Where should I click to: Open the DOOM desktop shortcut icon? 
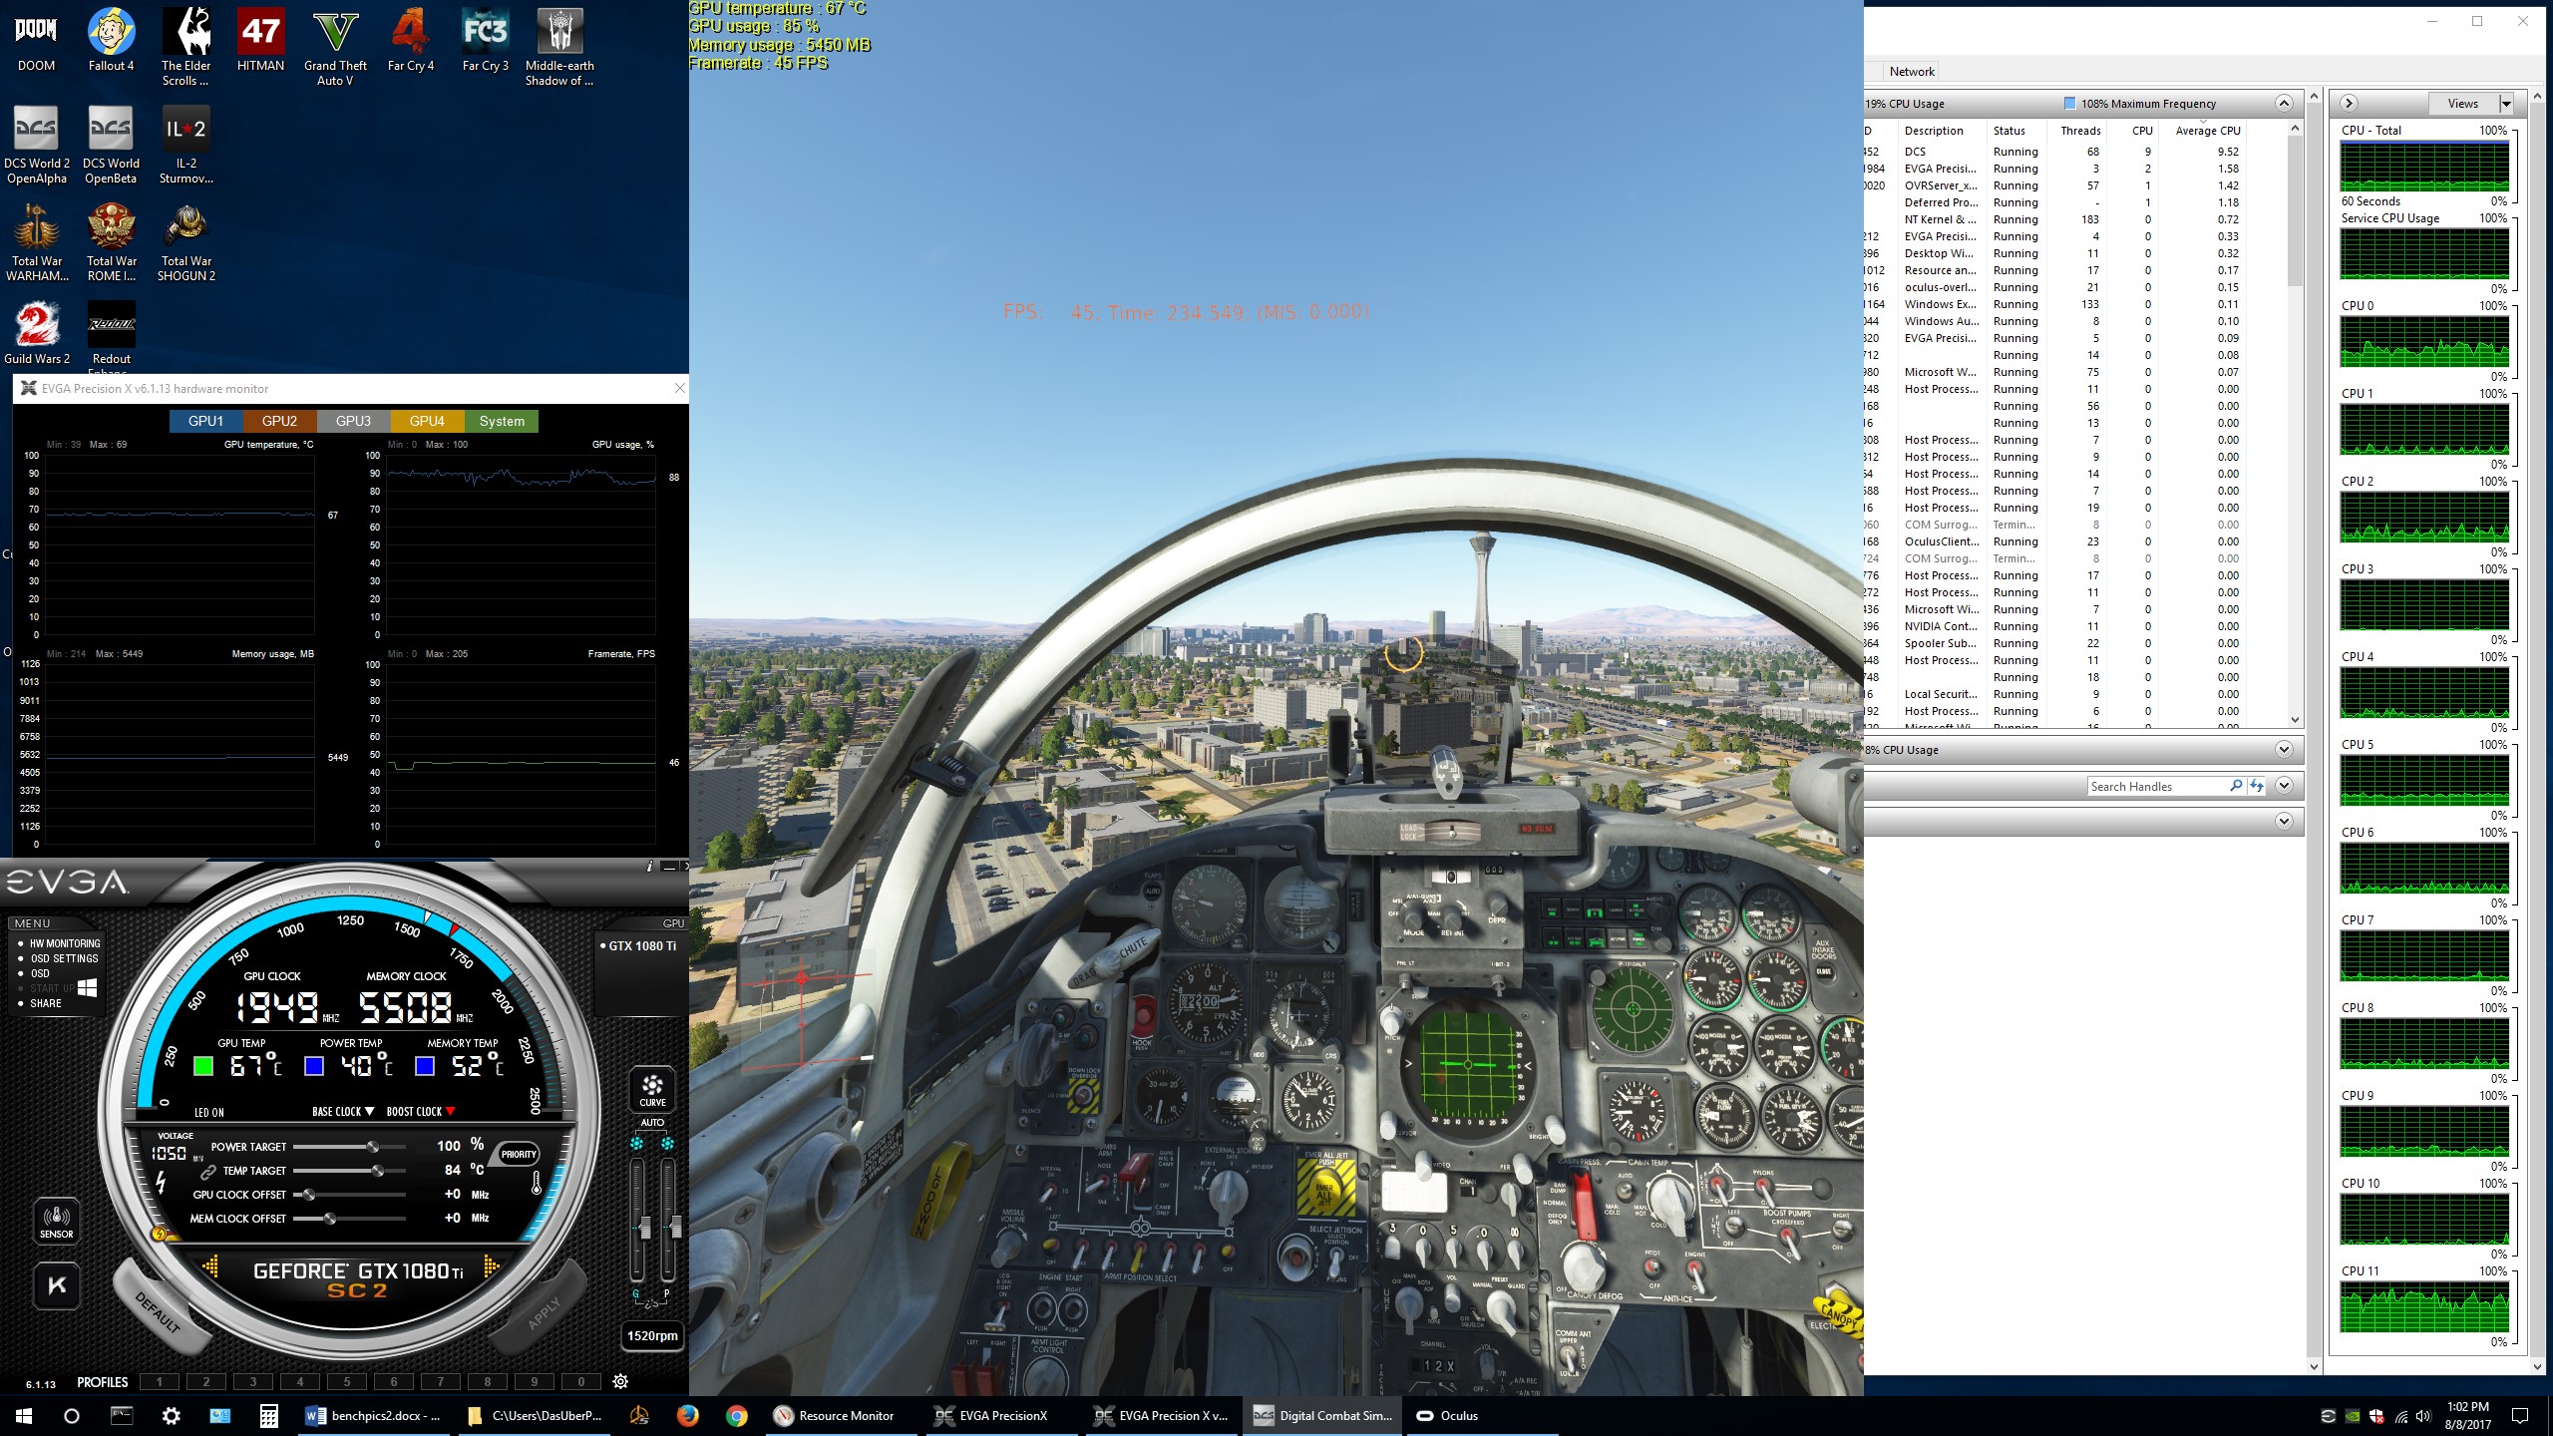point(36,40)
